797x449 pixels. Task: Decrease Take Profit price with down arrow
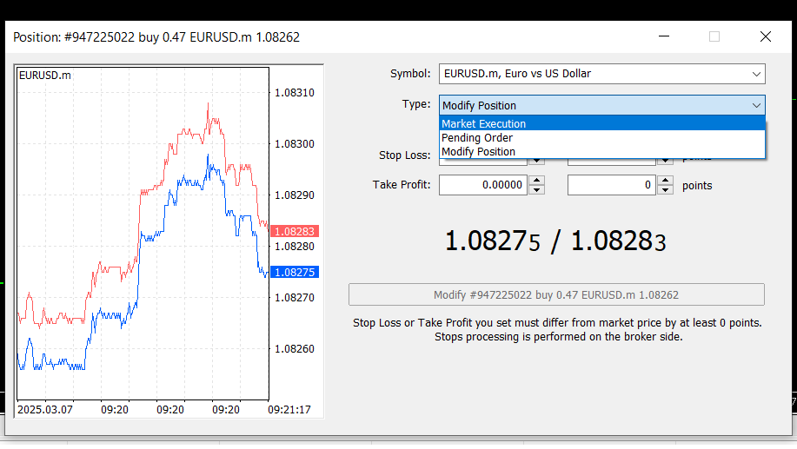[537, 189]
